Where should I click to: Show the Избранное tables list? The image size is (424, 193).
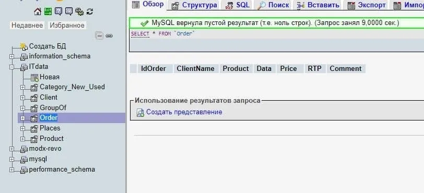click(67, 26)
